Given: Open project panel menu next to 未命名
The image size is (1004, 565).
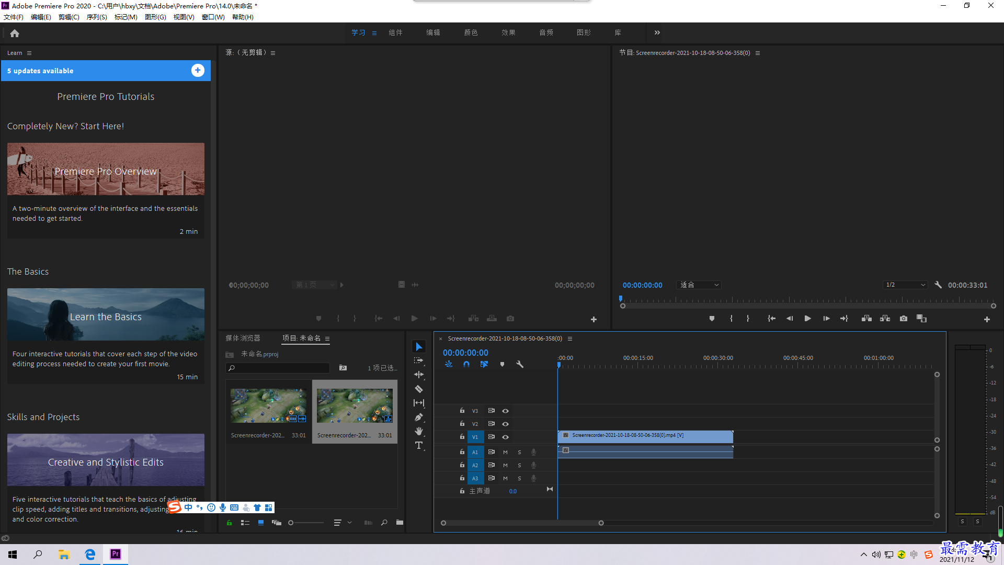Looking at the screenshot, I should click(x=327, y=338).
